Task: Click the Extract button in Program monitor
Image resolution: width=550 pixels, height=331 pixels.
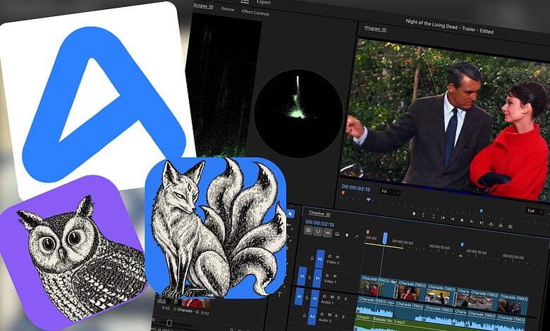Action: [x=501, y=225]
